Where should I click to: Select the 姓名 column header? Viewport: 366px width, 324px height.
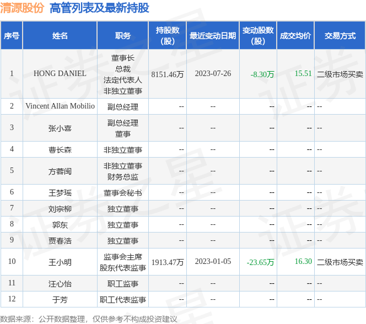(60, 36)
